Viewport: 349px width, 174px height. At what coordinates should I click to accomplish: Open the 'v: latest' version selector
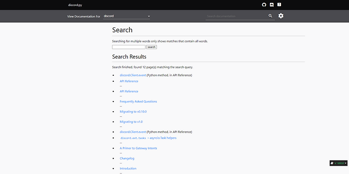338,163
